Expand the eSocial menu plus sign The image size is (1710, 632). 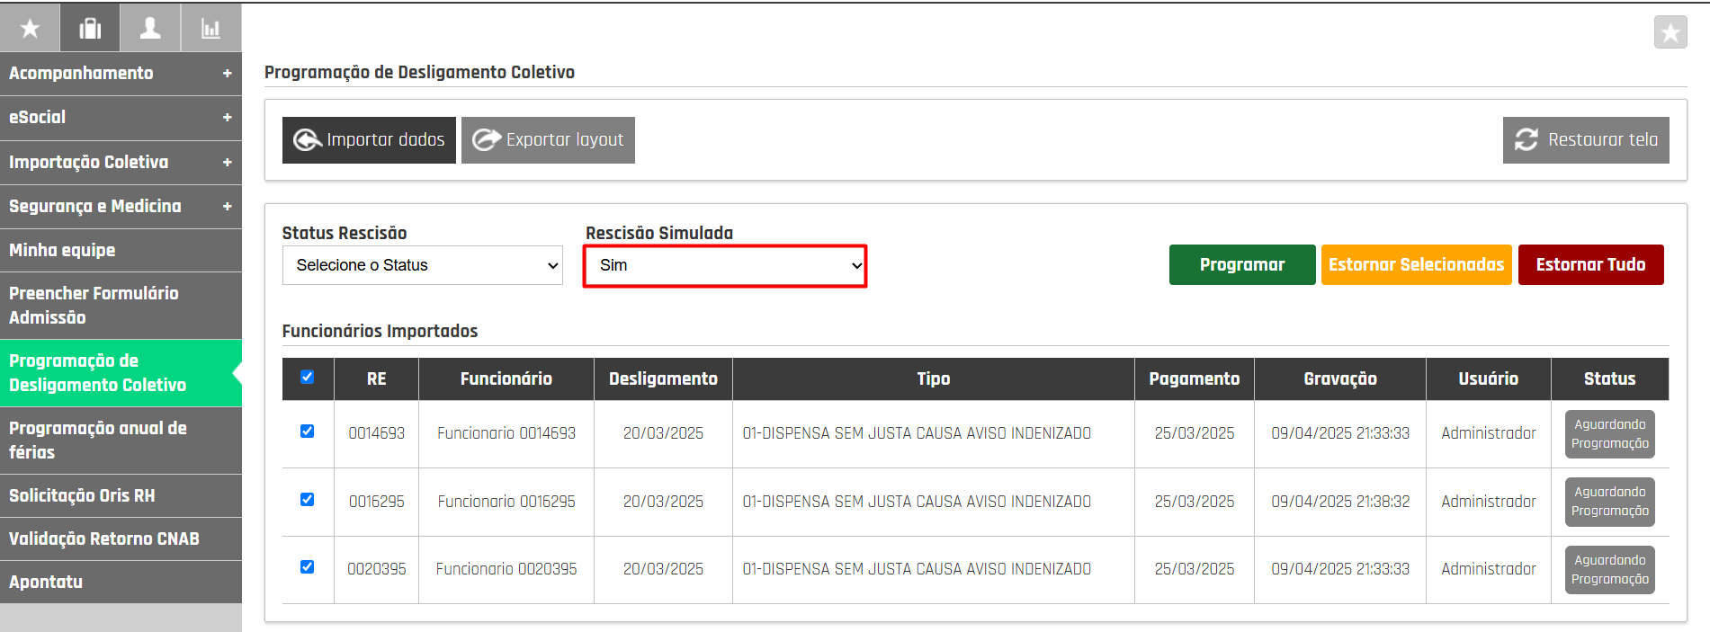pos(227,118)
